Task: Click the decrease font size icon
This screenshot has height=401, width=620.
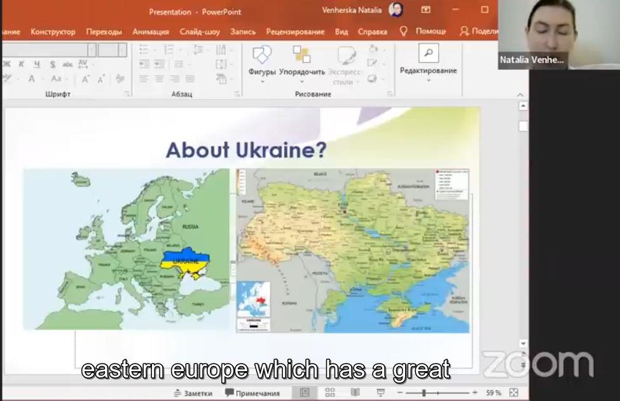Action: [x=101, y=79]
